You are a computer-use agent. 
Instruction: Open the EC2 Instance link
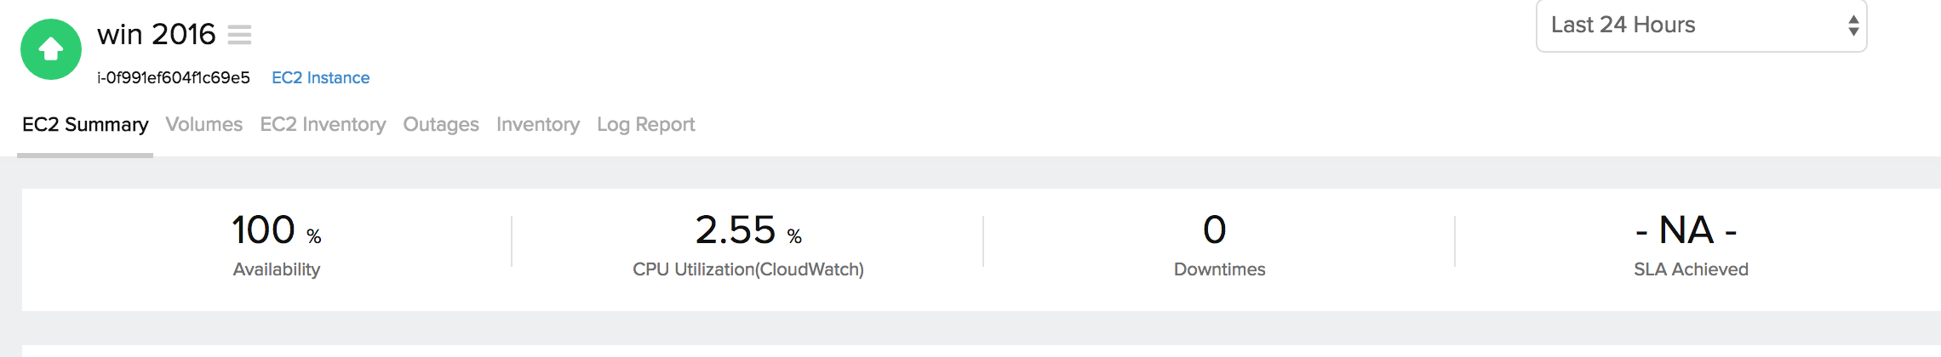pyautogui.click(x=320, y=78)
